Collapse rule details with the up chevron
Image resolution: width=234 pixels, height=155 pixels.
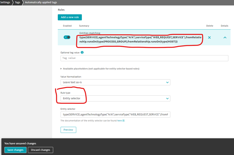225,37
